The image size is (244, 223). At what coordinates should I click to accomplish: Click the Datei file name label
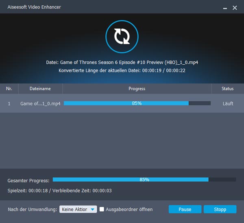click(x=122, y=63)
